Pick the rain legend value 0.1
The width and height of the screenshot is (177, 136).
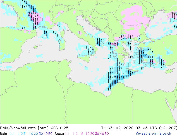pos(12,134)
